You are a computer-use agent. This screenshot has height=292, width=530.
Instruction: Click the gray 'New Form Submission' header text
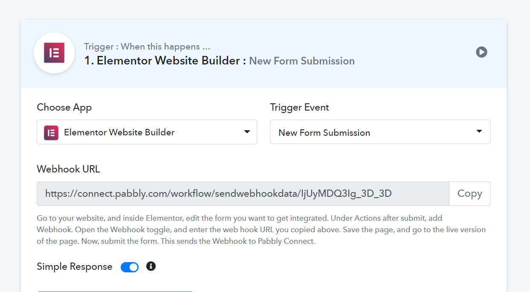click(x=302, y=61)
